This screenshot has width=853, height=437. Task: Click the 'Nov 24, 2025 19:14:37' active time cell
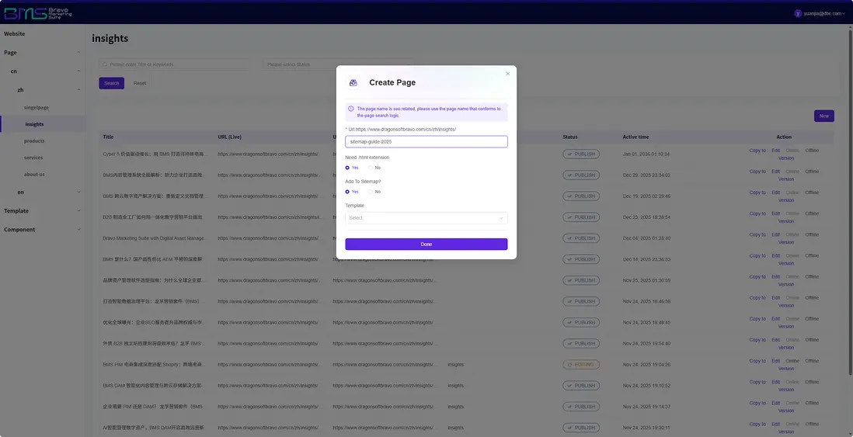point(647,407)
